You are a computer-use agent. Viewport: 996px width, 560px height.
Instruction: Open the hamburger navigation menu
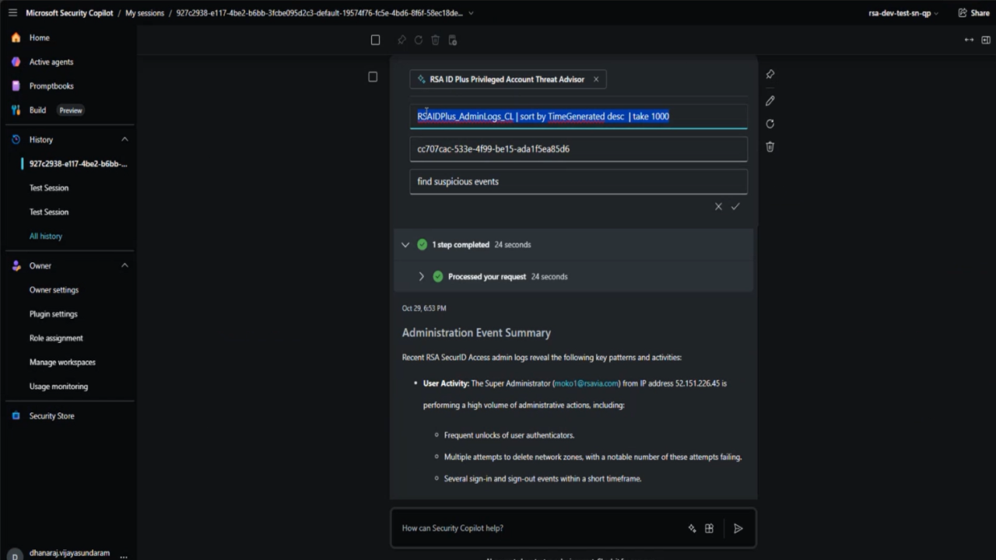coord(12,12)
